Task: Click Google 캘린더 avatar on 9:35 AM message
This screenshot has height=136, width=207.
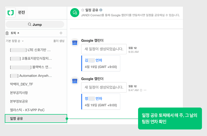Action: 75,43
